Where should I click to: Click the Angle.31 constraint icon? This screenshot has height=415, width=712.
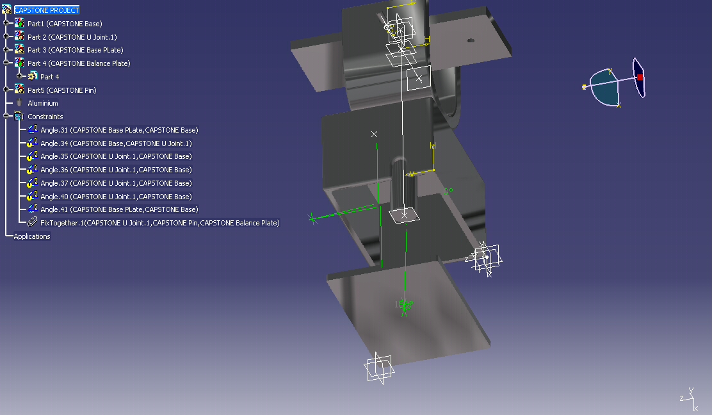33,130
